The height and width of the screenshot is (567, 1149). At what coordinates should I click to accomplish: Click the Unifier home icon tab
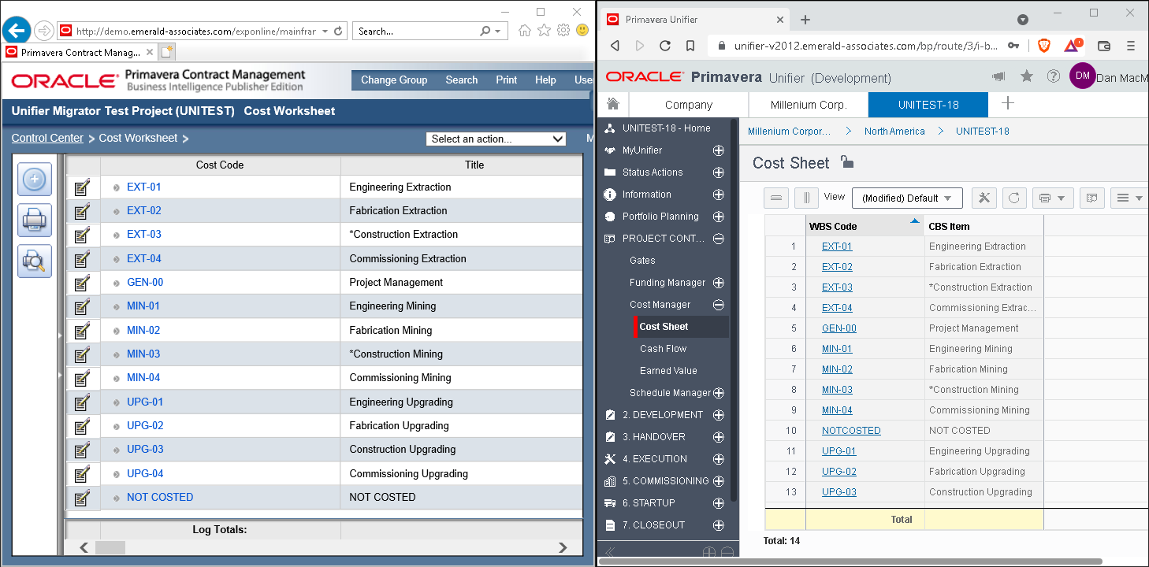point(613,105)
